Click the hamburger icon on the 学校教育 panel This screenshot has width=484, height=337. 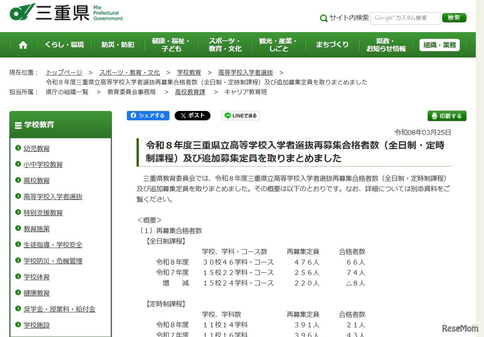[x=17, y=125]
